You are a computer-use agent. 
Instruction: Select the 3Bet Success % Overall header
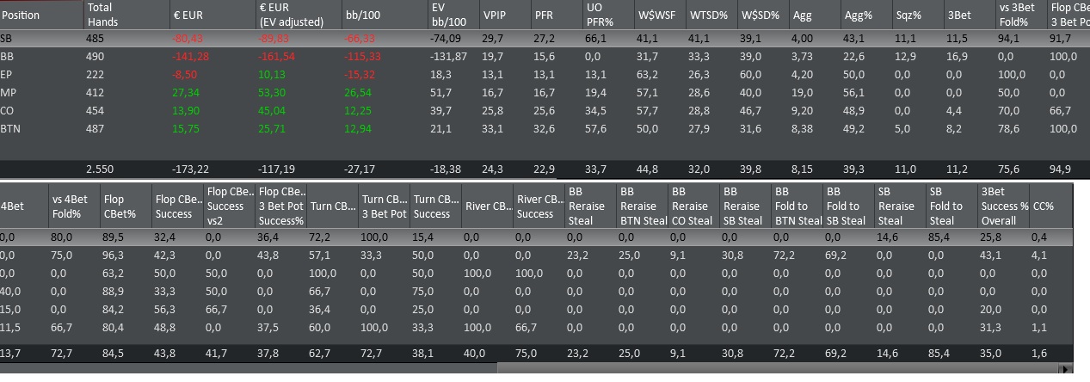(x=1003, y=206)
